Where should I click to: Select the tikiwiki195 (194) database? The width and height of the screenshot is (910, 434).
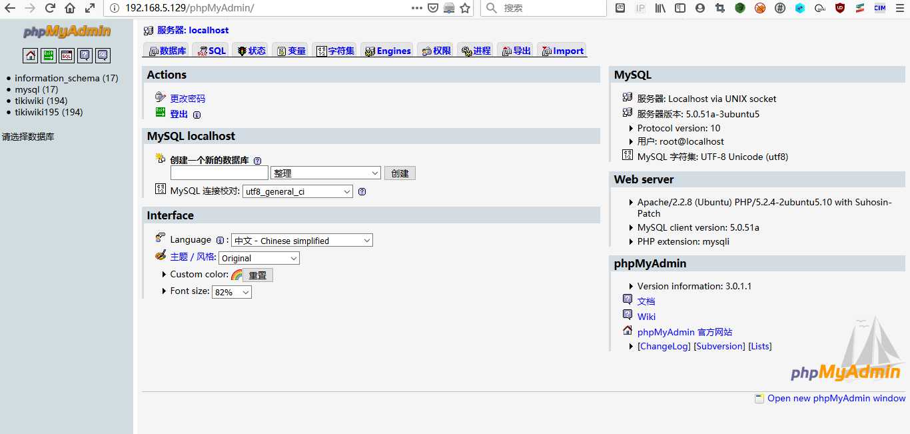49,112
